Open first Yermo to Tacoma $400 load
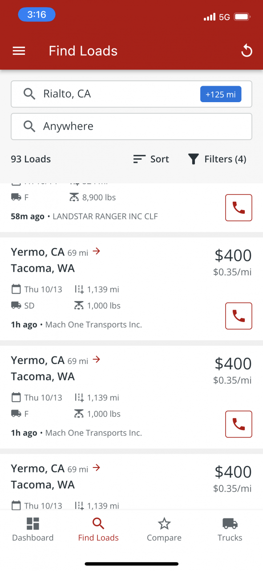This screenshot has width=263, height=571. pos(132,289)
